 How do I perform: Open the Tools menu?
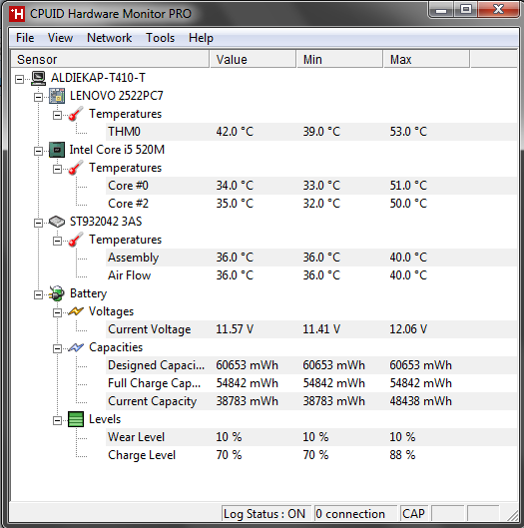[161, 38]
